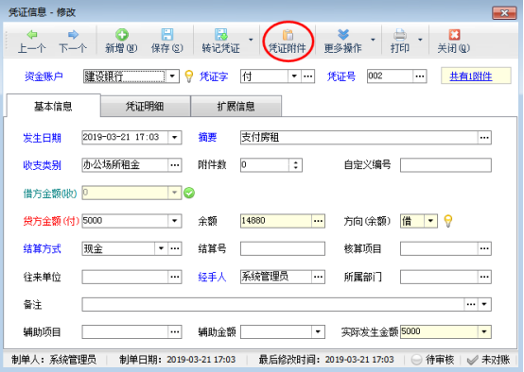This screenshot has width=524, height=372.
Task: Click the 更多操作 double-chevron icon
Action: click(343, 34)
